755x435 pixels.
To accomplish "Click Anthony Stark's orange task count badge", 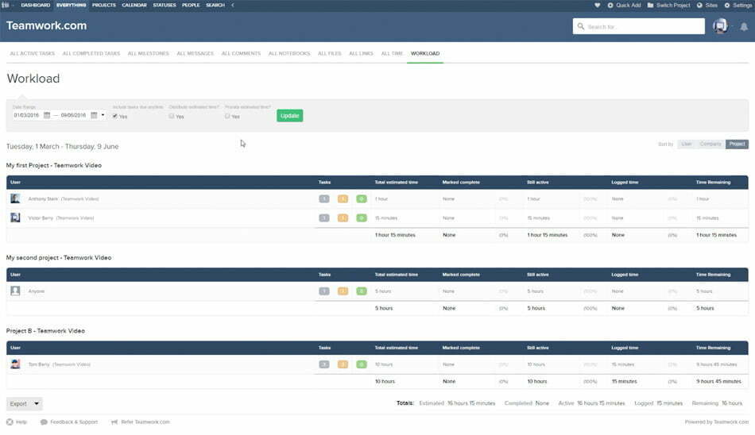I will point(343,198).
